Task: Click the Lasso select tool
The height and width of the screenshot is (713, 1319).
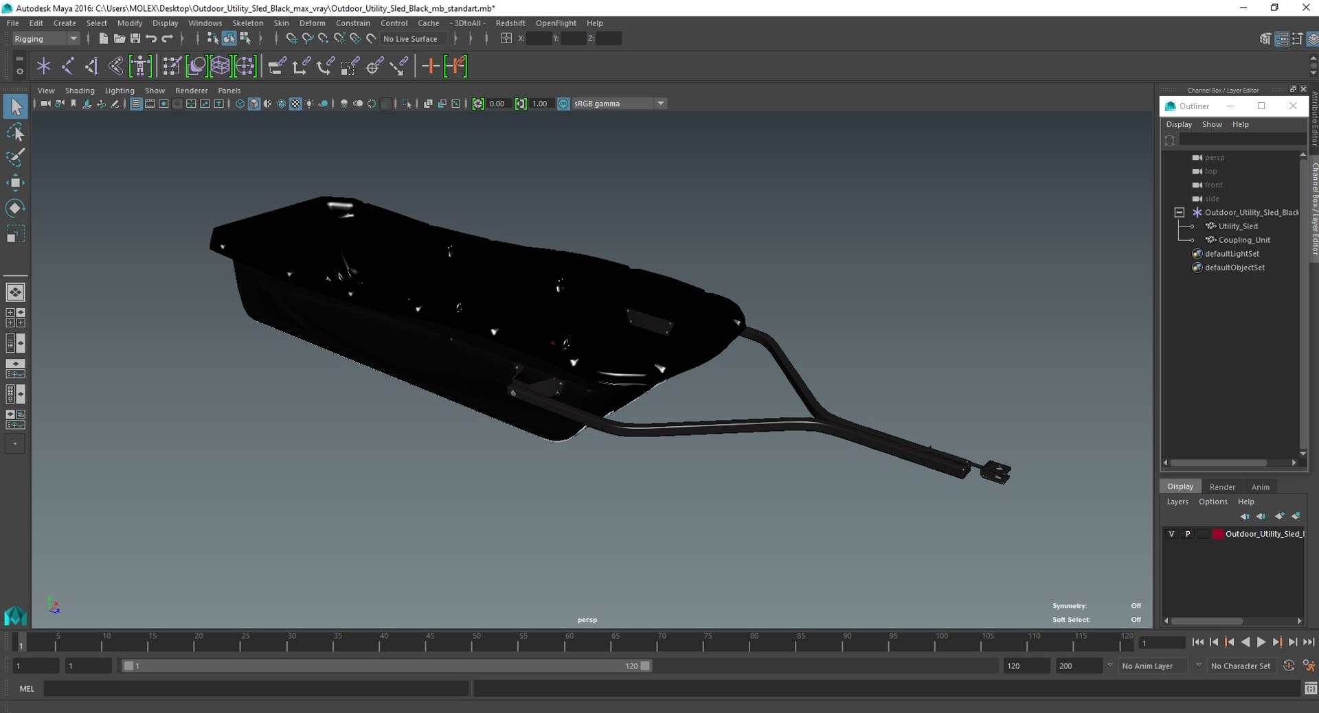Action: click(x=15, y=132)
